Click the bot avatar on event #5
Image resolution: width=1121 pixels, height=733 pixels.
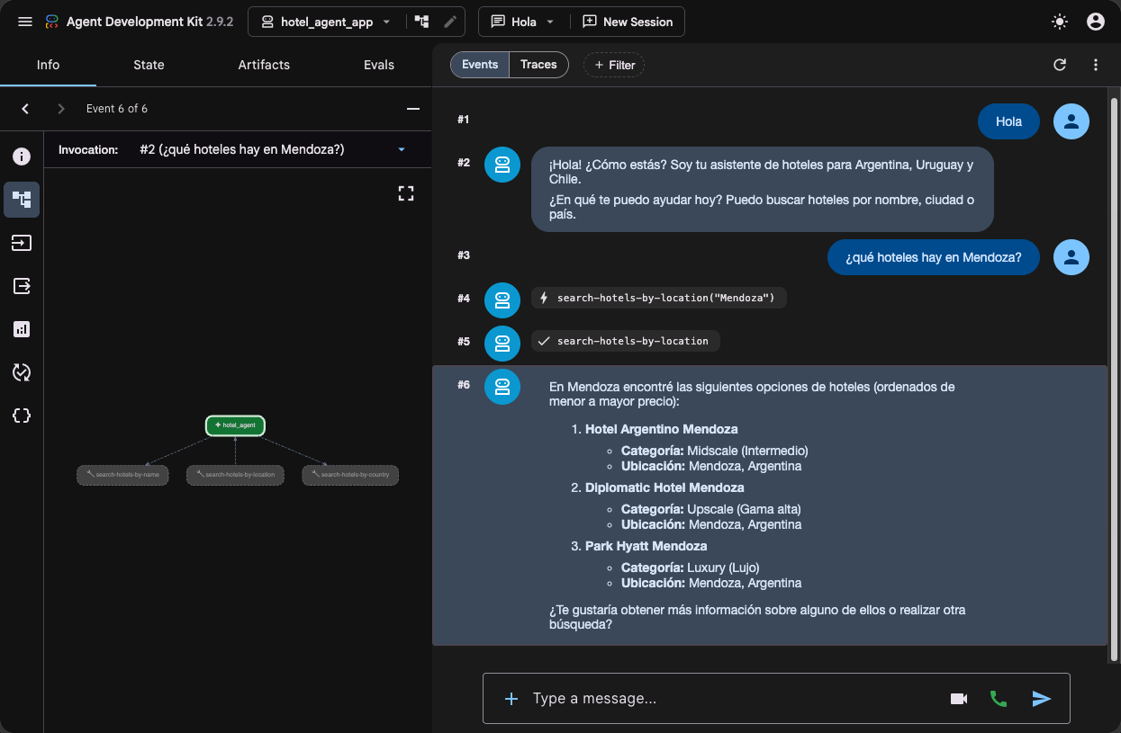coord(502,343)
